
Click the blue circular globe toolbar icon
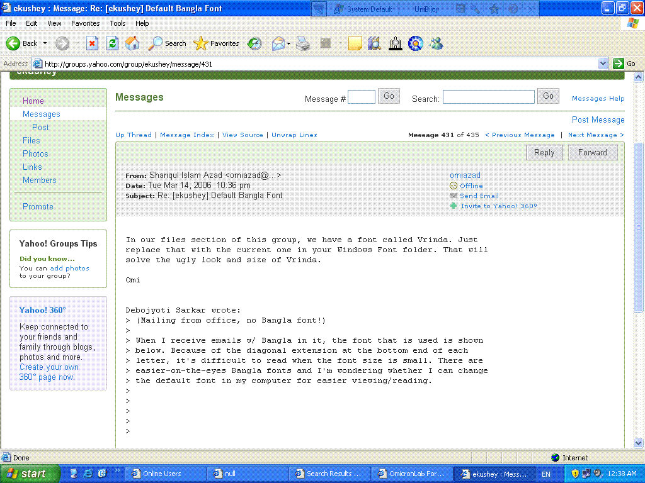tap(416, 43)
